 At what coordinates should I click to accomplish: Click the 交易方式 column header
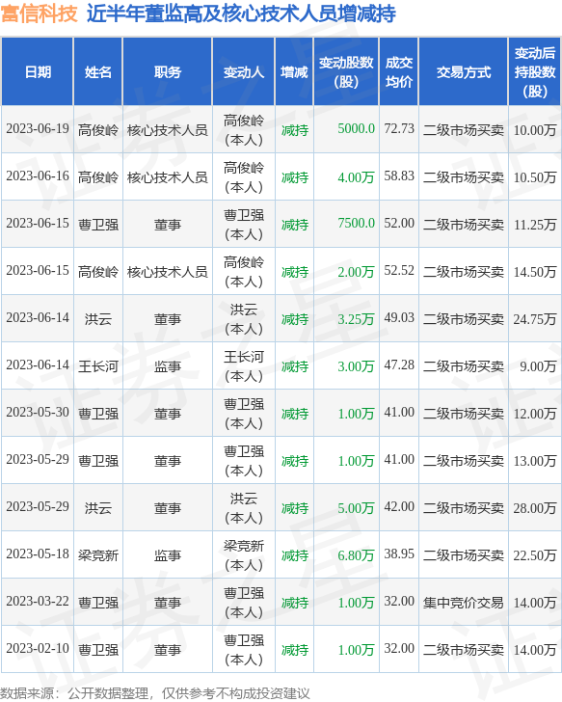pyautogui.click(x=464, y=71)
